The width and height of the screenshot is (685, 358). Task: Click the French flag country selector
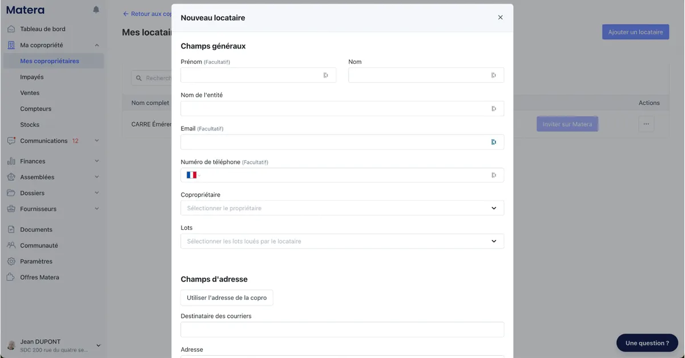click(x=191, y=175)
